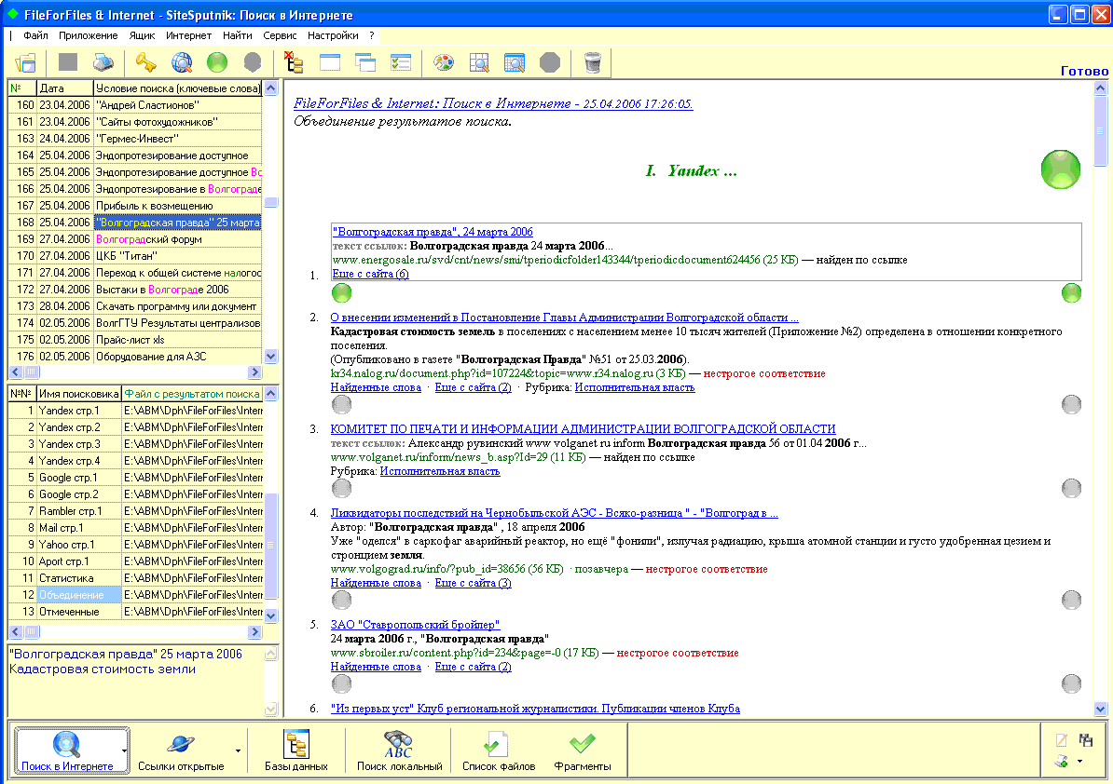Open small dropdown arrow at bottom right corner

pyautogui.click(x=1080, y=762)
